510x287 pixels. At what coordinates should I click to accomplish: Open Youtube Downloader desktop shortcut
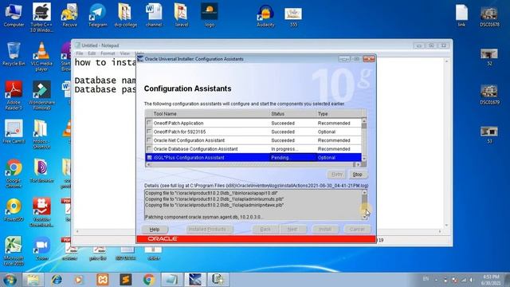point(41,213)
